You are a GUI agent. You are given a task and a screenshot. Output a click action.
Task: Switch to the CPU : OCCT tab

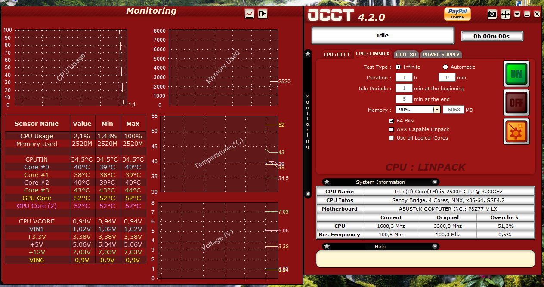(337, 55)
